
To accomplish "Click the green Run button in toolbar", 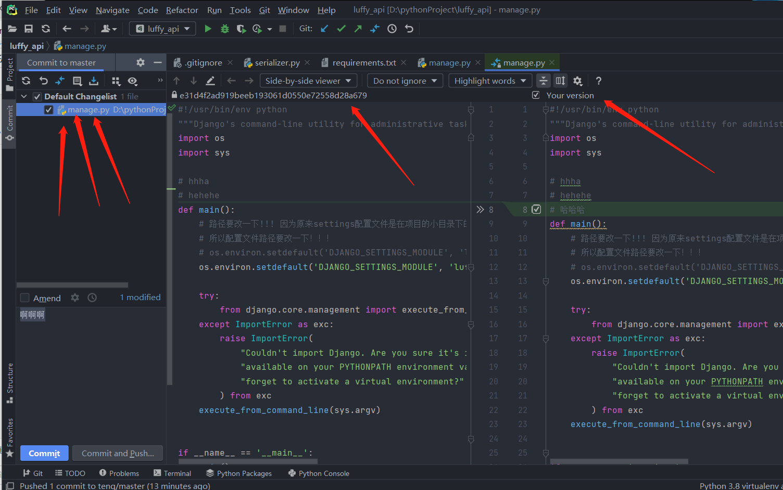I will (x=208, y=29).
